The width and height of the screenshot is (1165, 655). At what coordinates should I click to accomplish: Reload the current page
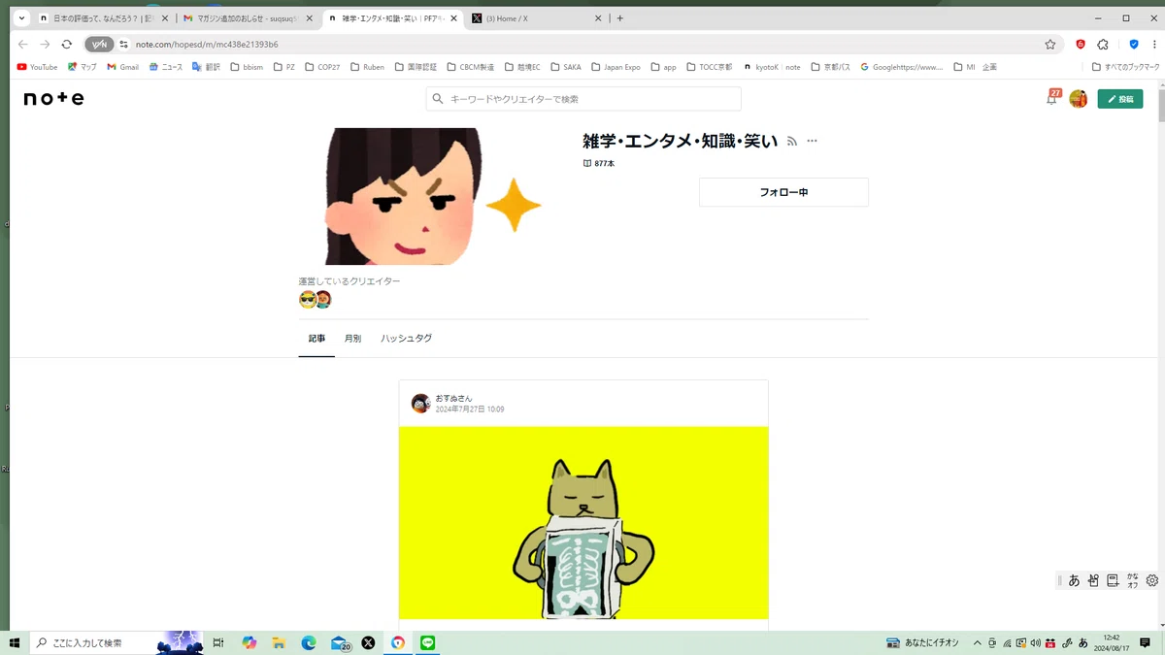[66, 45]
